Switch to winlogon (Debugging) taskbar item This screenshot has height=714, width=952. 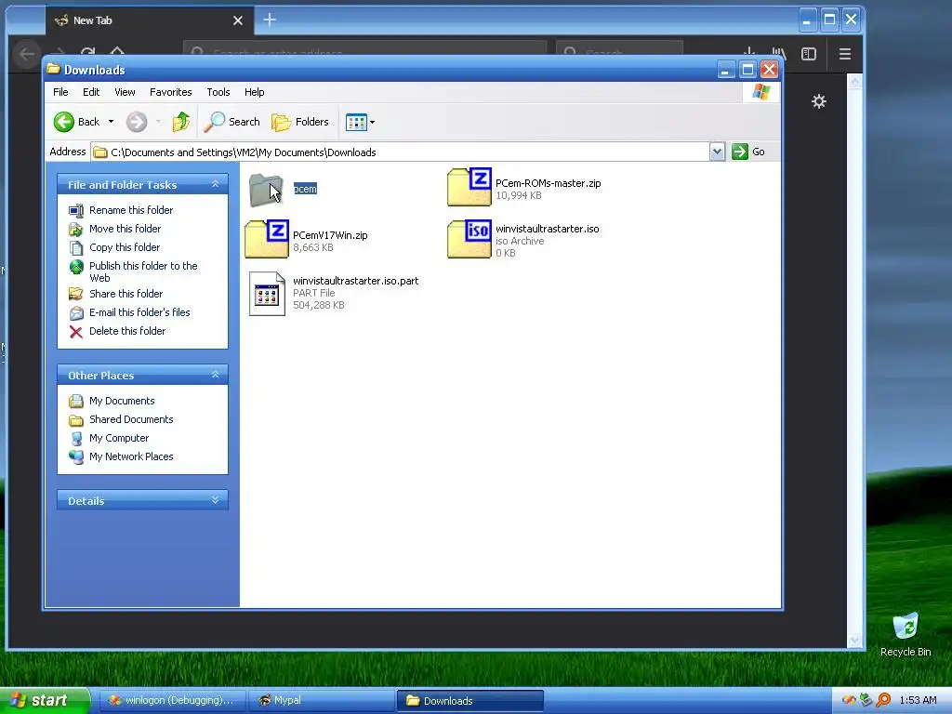coord(171,701)
